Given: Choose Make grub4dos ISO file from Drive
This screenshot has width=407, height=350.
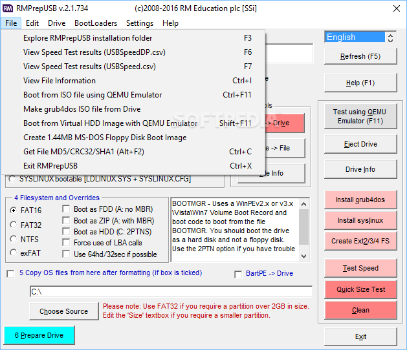Looking at the screenshot, I should [x=133, y=109].
